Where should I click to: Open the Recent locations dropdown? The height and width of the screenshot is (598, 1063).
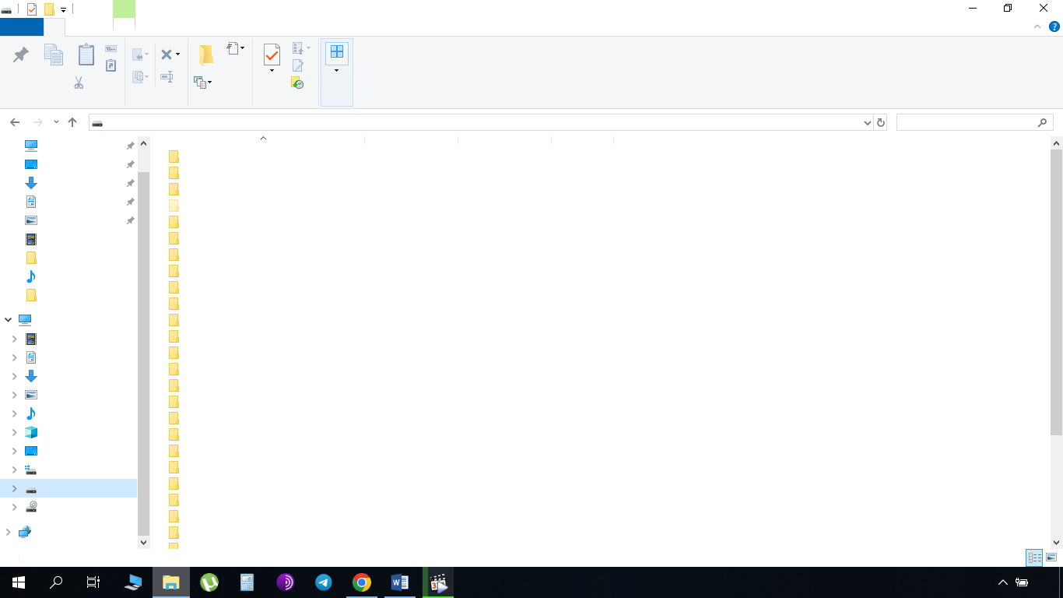click(x=56, y=122)
